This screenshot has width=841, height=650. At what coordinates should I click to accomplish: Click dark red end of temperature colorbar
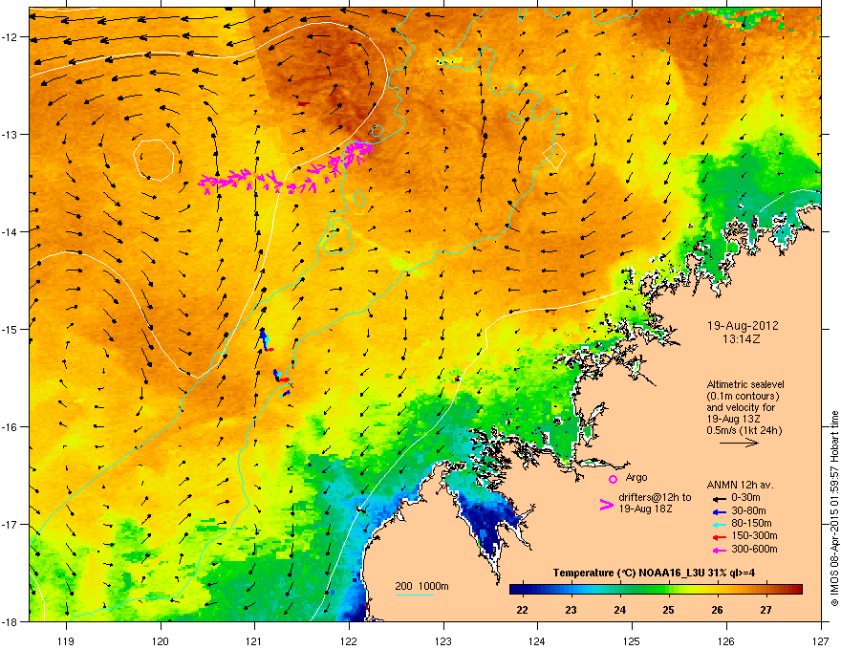[796, 590]
